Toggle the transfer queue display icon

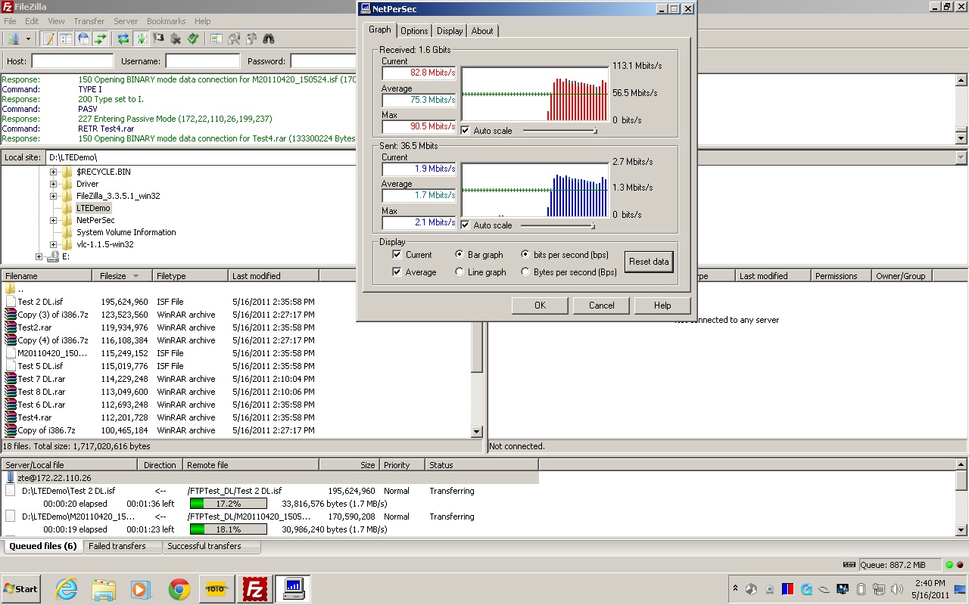tap(101, 39)
